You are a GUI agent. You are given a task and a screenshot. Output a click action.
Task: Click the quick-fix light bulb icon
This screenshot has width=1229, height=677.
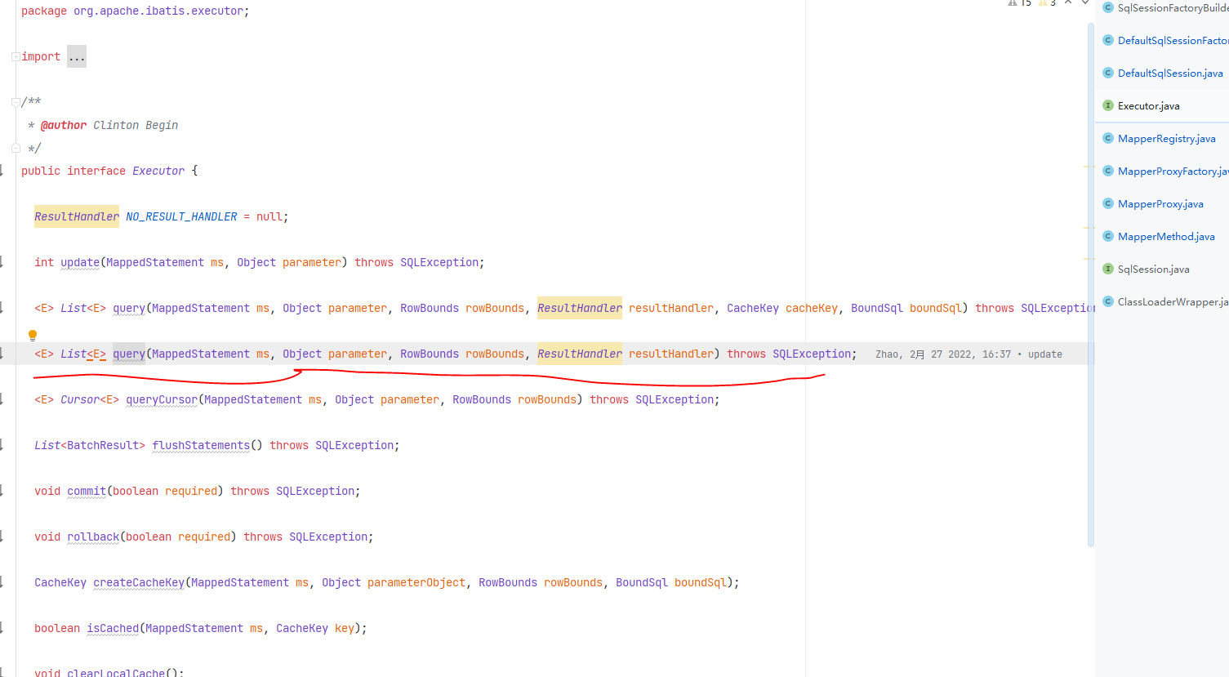(x=33, y=335)
